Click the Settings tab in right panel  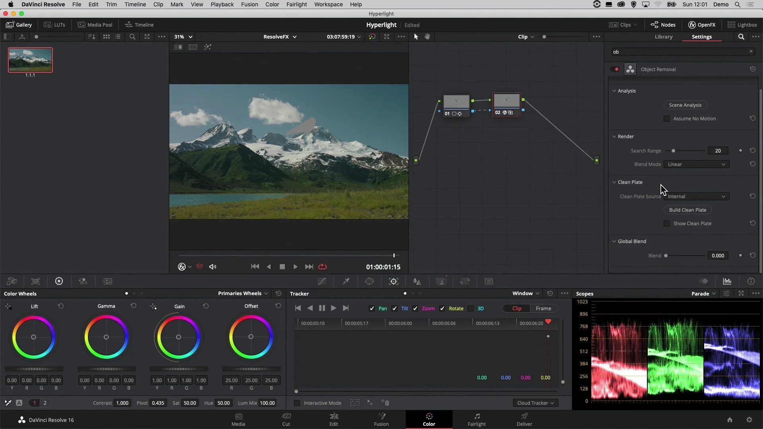point(702,37)
